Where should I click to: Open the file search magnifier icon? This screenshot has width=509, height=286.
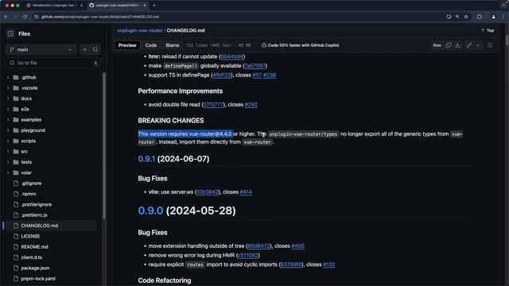95,49
